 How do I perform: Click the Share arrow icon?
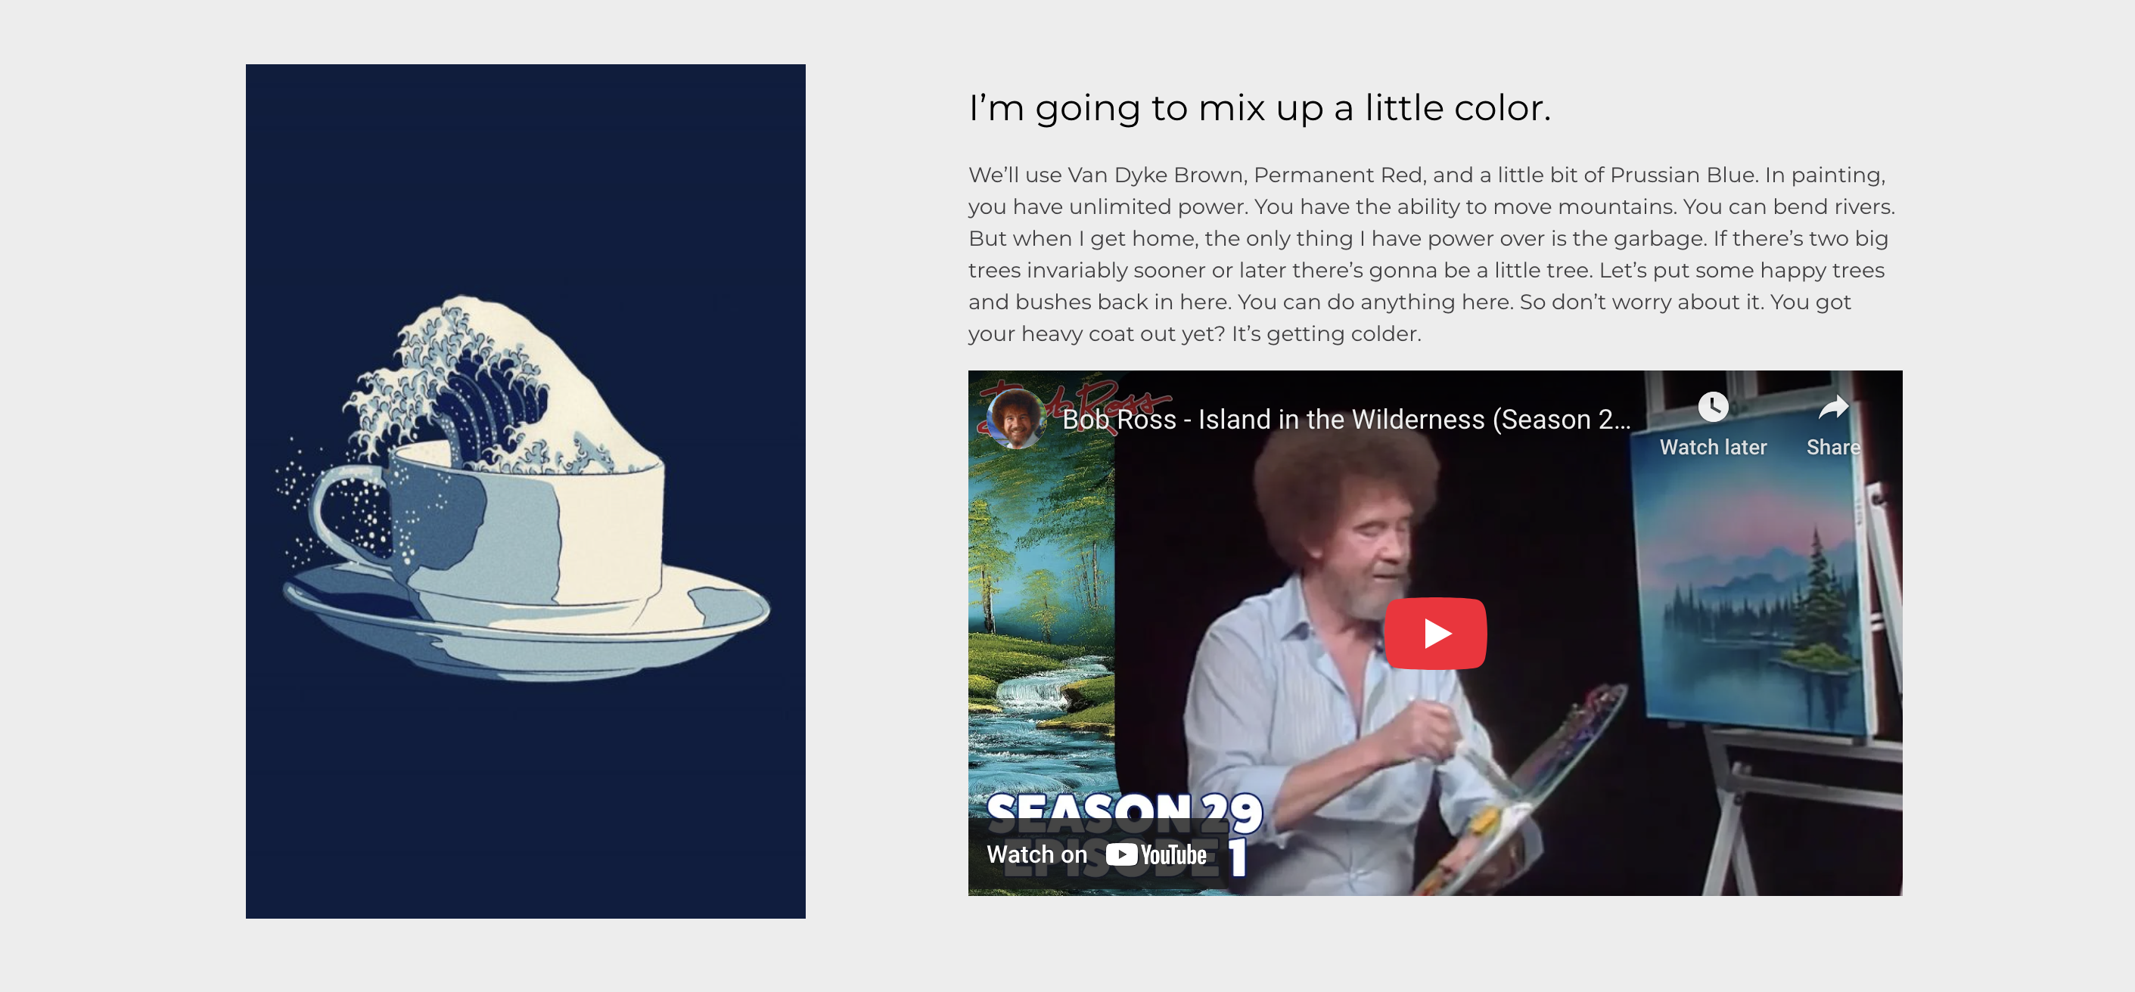[x=1833, y=407]
